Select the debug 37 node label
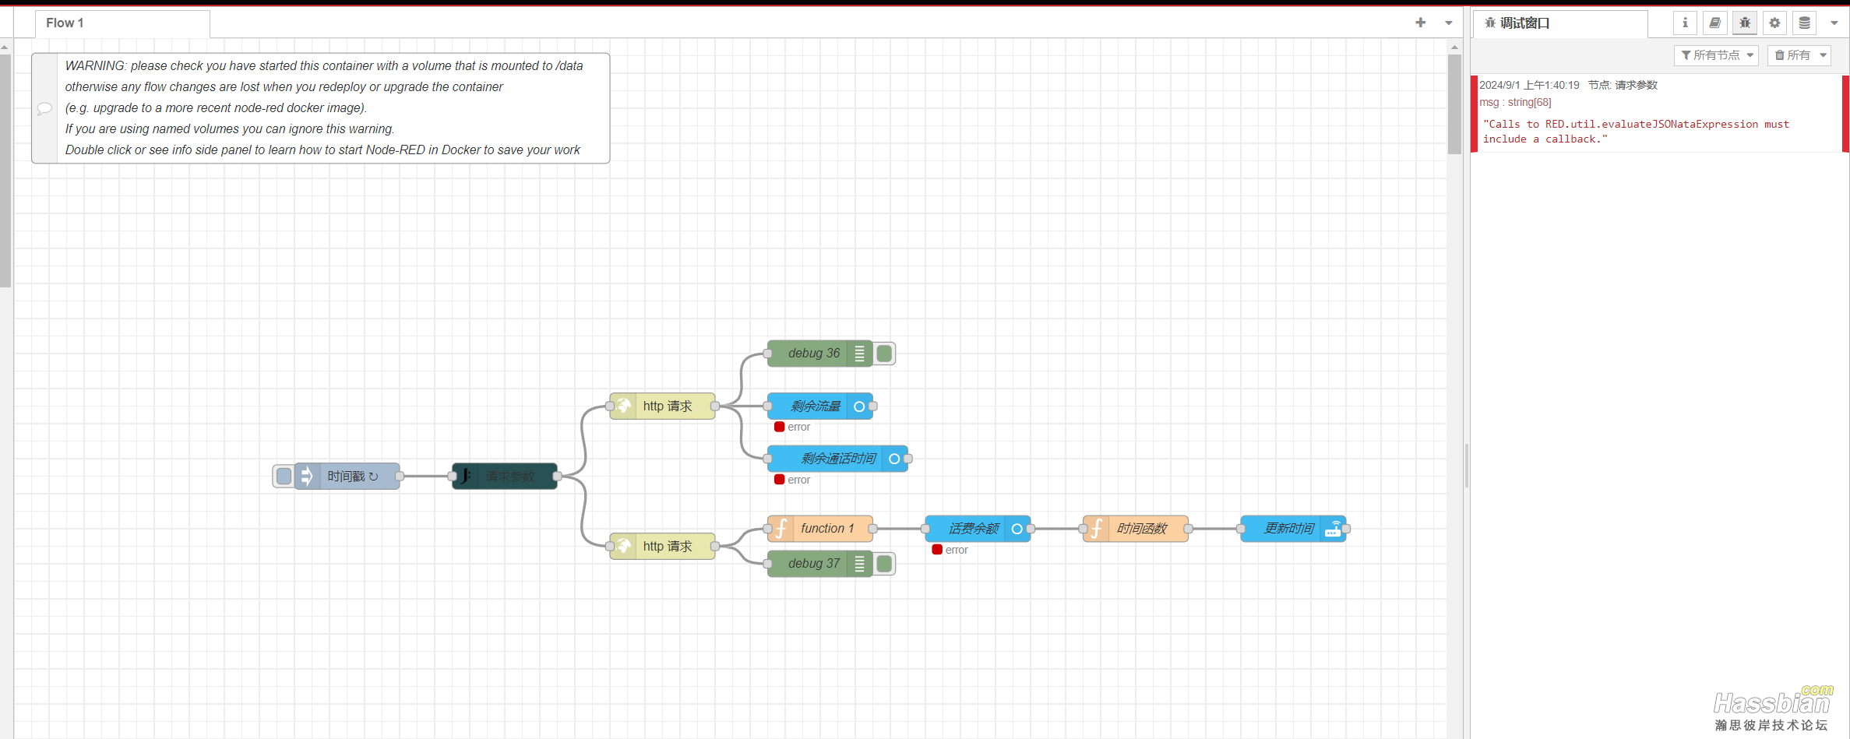 point(814,564)
